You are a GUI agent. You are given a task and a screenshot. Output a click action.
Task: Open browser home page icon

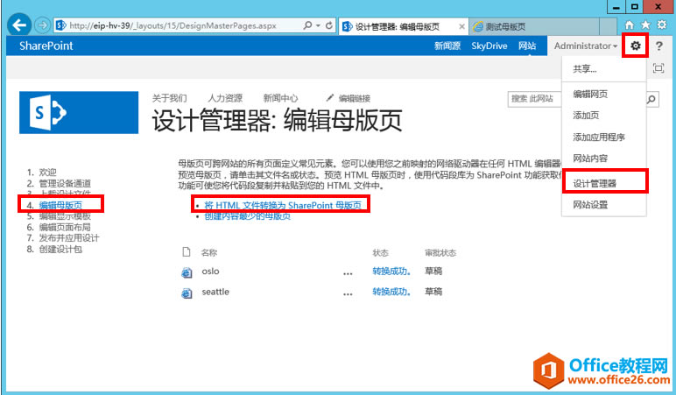point(630,25)
